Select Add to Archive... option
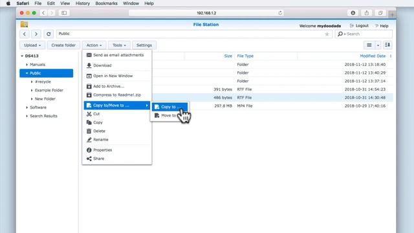 (x=116, y=86)
